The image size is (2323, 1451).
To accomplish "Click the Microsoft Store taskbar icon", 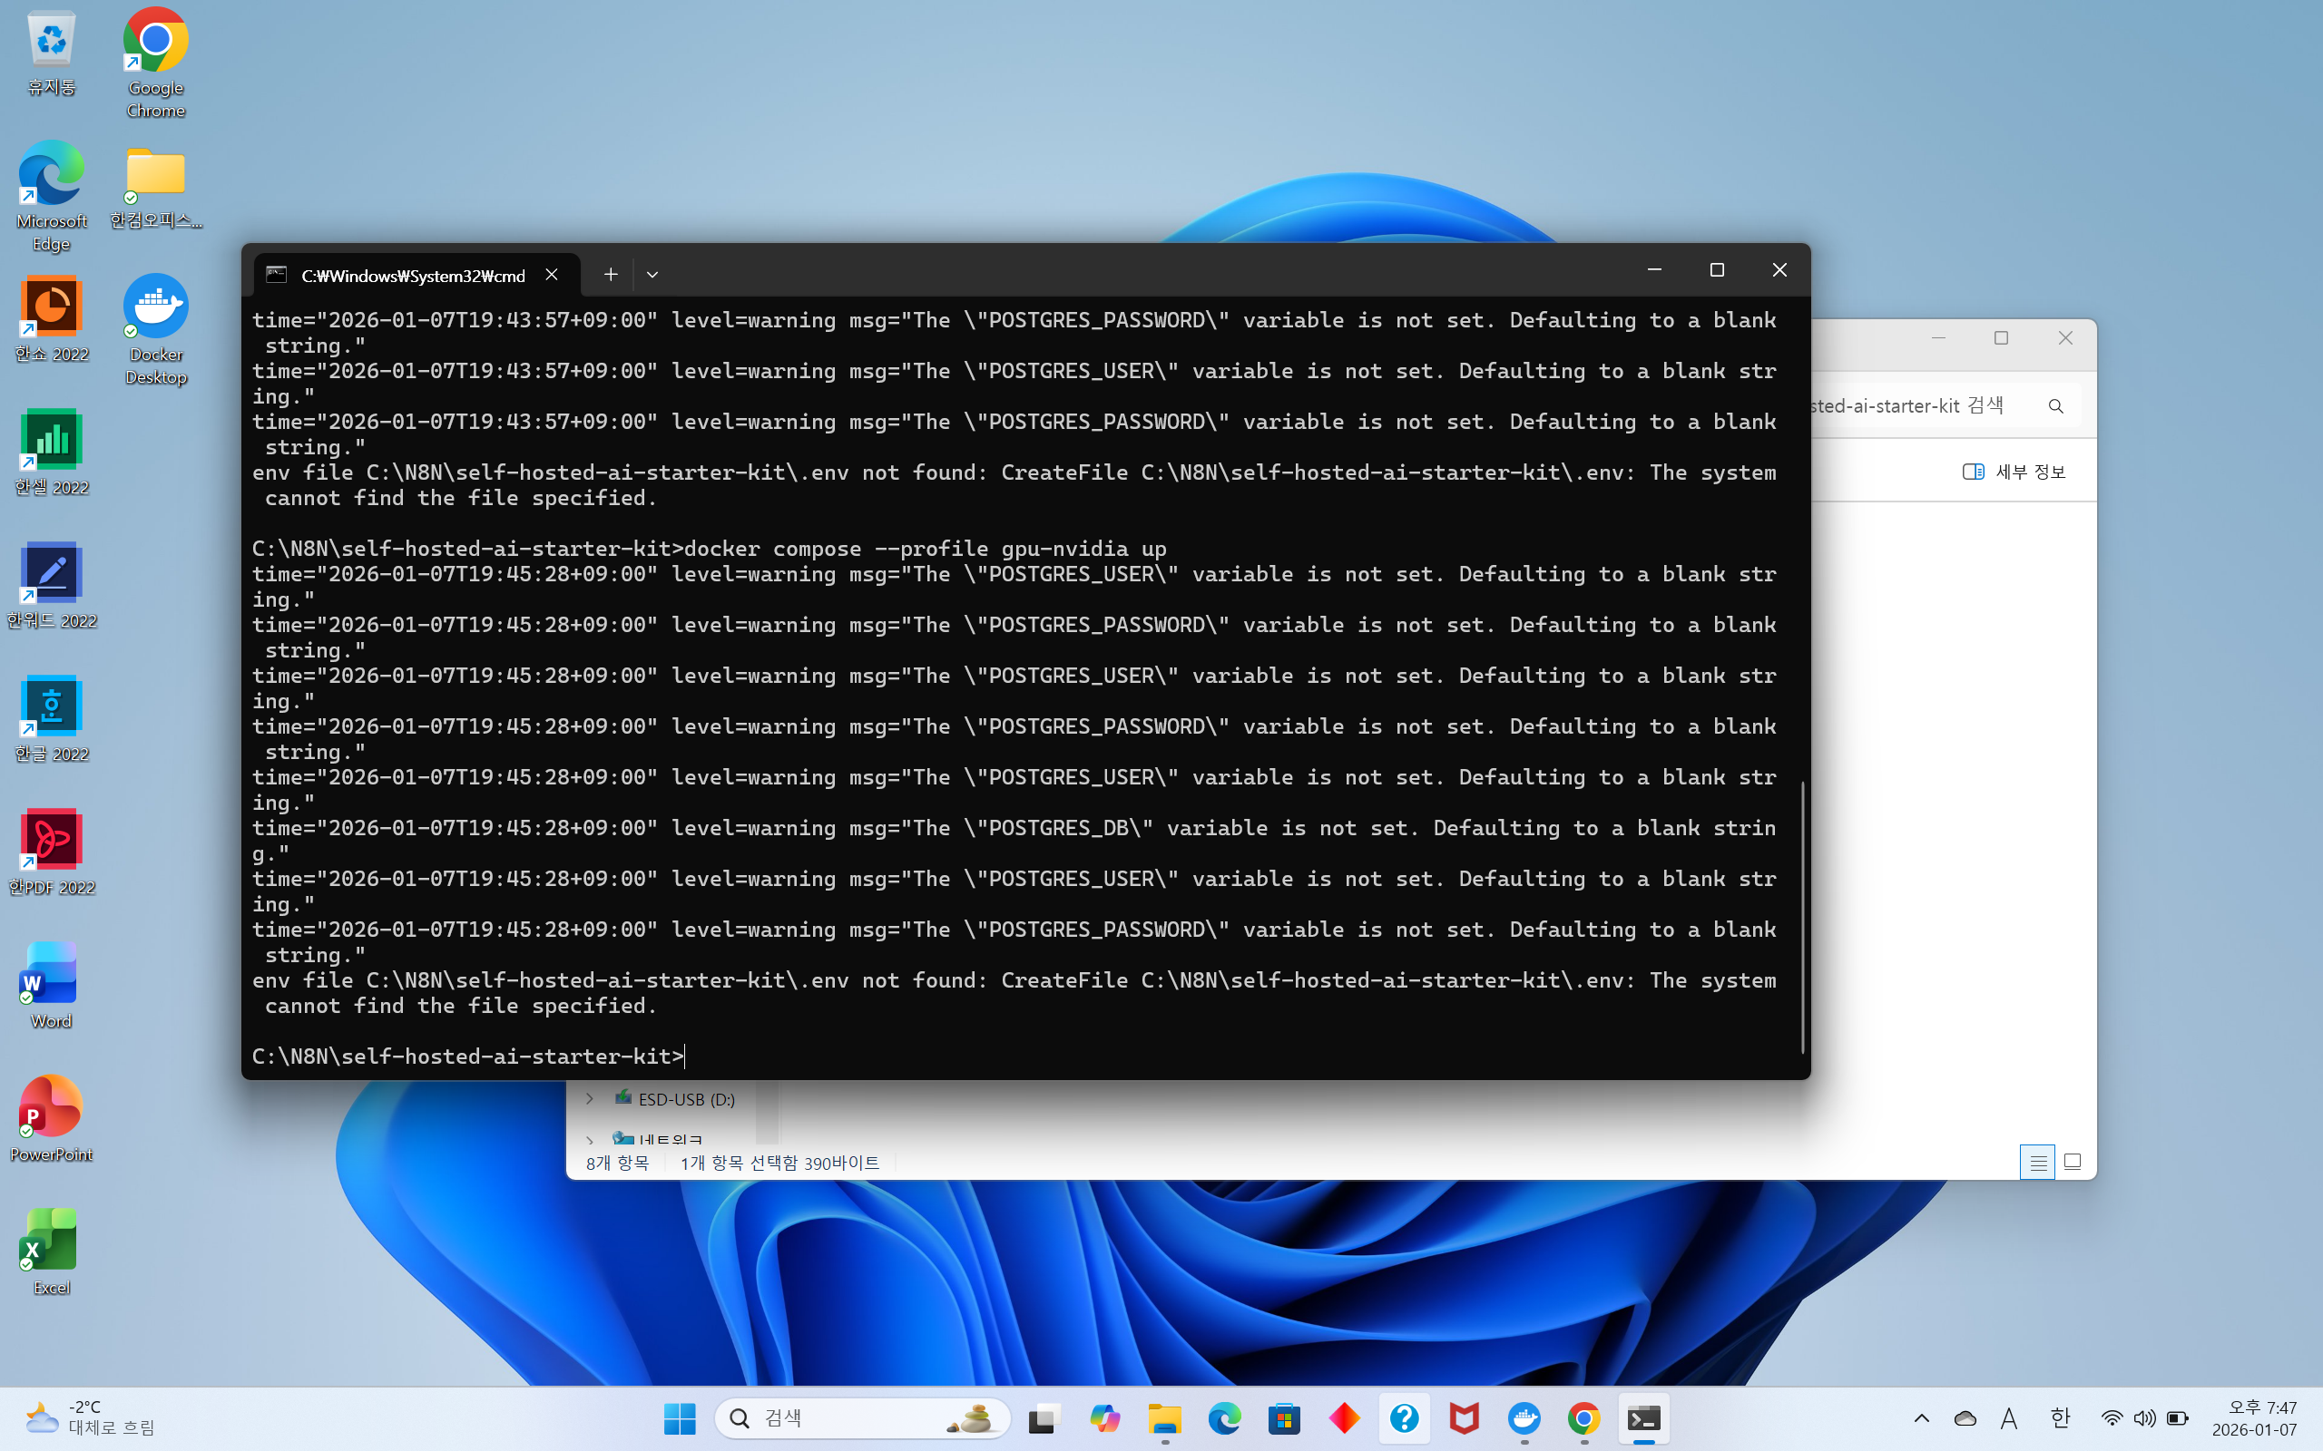I will (1284, 1418).
